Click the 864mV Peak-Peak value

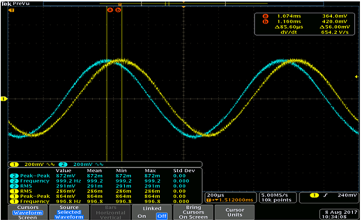pos(65,197)
